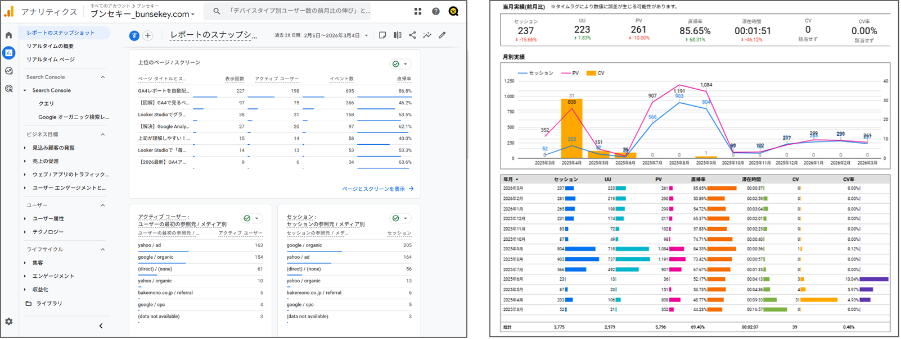Collapse the Search Console section header
The height and width of the screenshot is (339, 901).
(x=103, y=77)
